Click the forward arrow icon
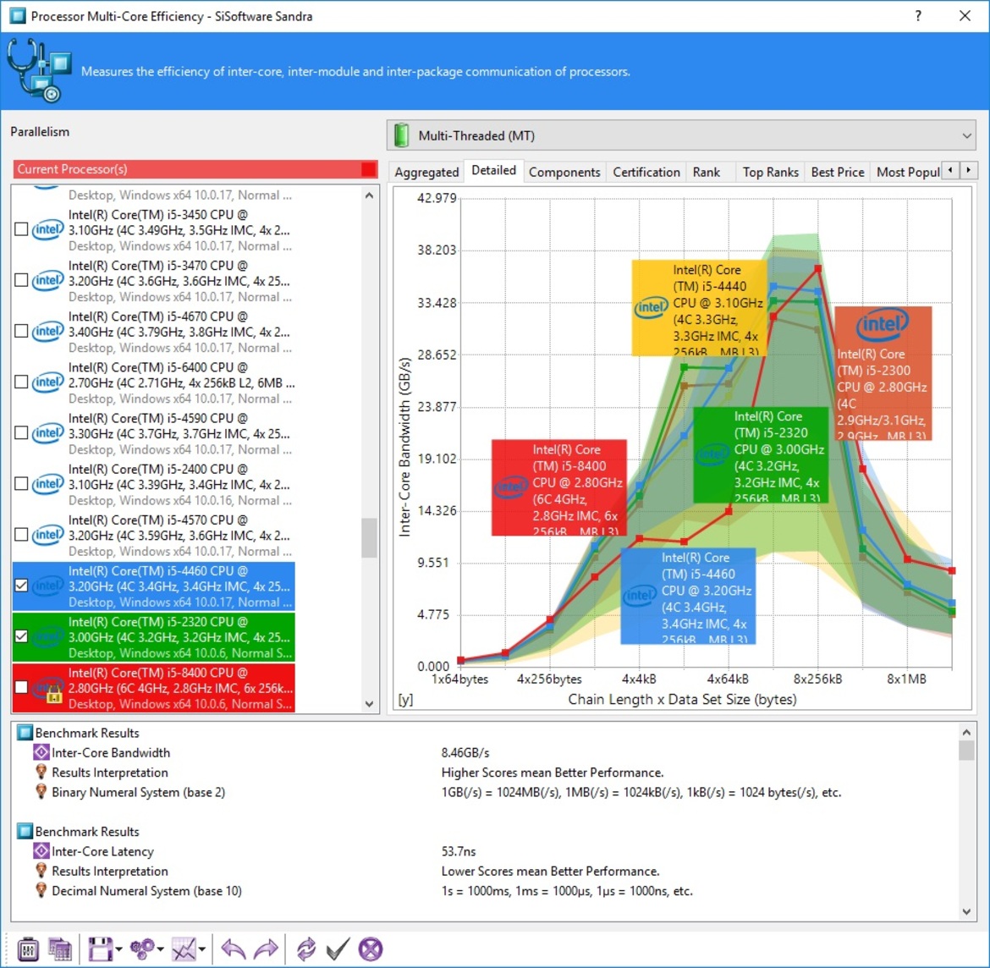990x968 pixels. [266, 949]
